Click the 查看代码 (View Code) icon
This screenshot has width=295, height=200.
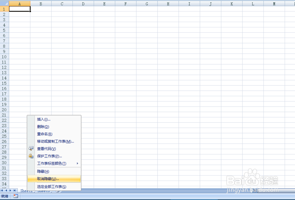pyautogui.click(x=31, y=148)
